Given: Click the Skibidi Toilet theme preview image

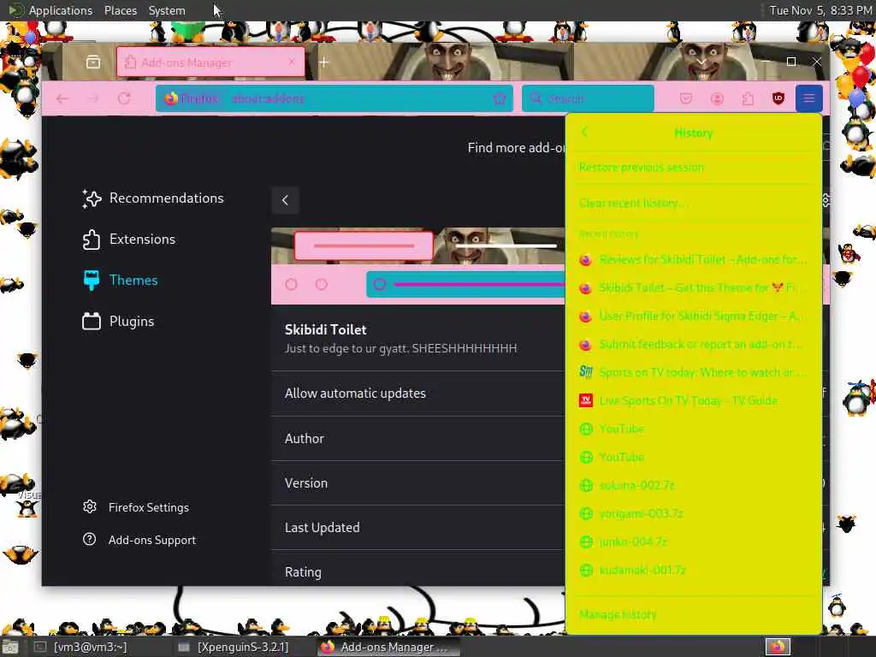Looking at the screenshot, I should pyautogui.click(x=417, y=266).
